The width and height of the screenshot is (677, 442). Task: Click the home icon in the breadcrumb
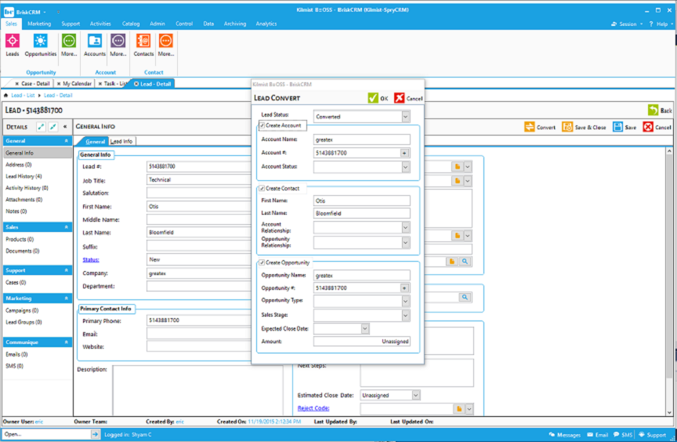[6, 96]
